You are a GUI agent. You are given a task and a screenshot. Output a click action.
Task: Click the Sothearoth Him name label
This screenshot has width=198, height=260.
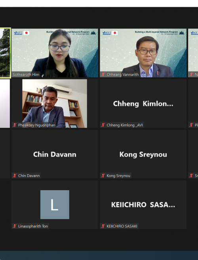pyautogui.click(x=26, y=75)
